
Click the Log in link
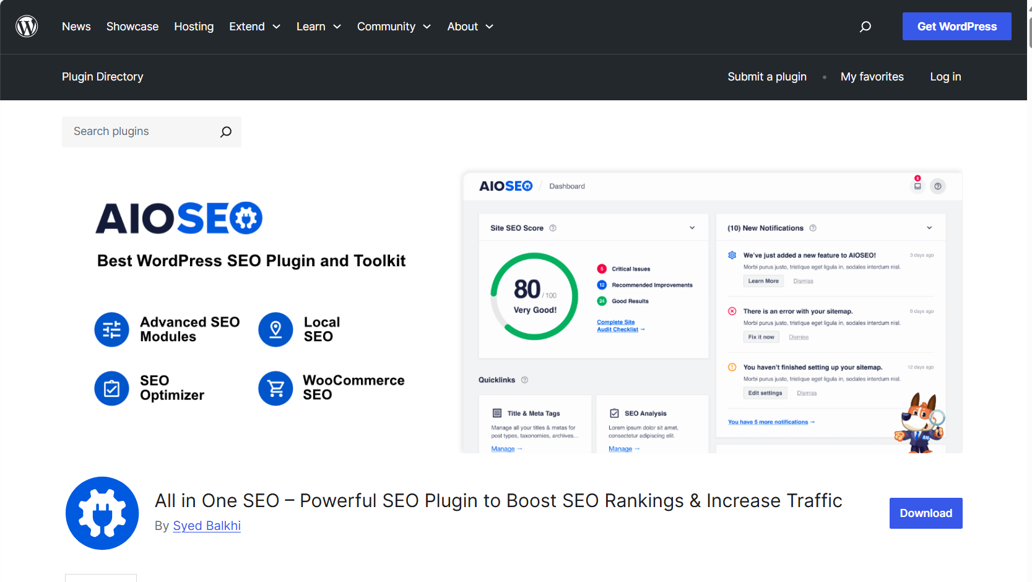[x=945, y=77]
